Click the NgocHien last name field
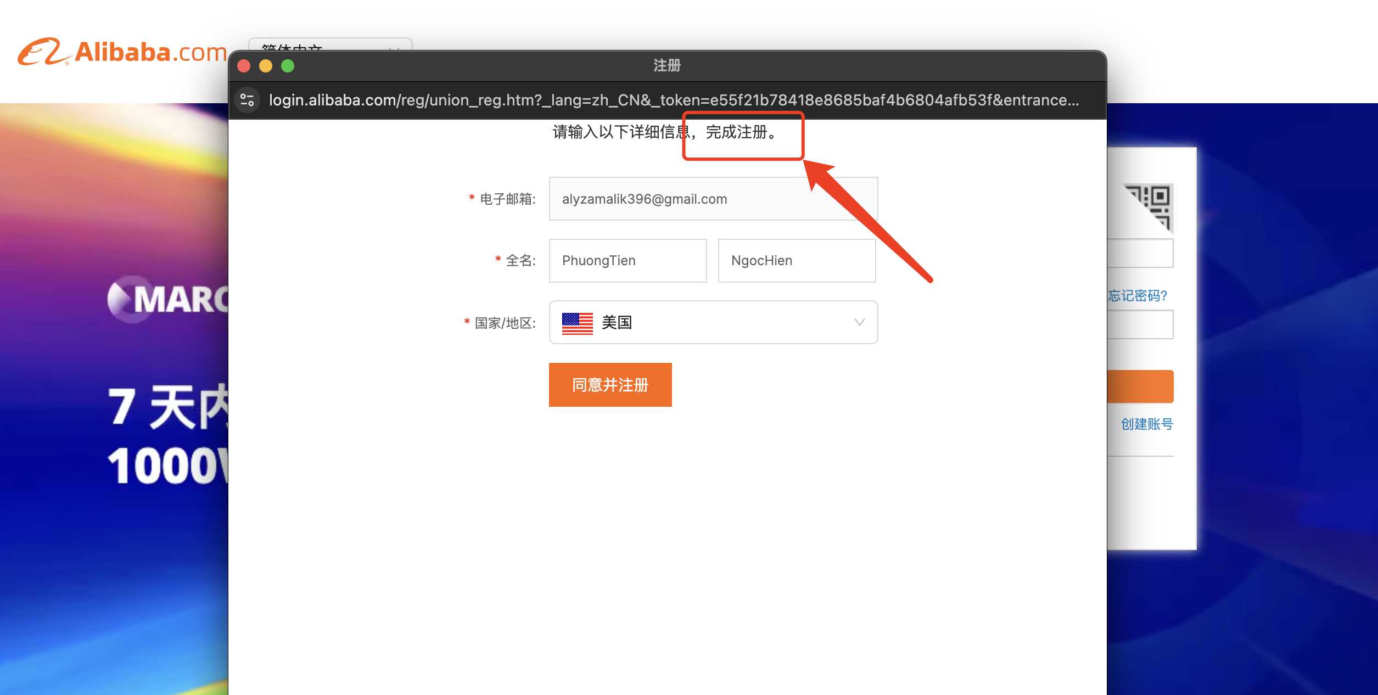1378x695 pixels. (x=796, y=261)
